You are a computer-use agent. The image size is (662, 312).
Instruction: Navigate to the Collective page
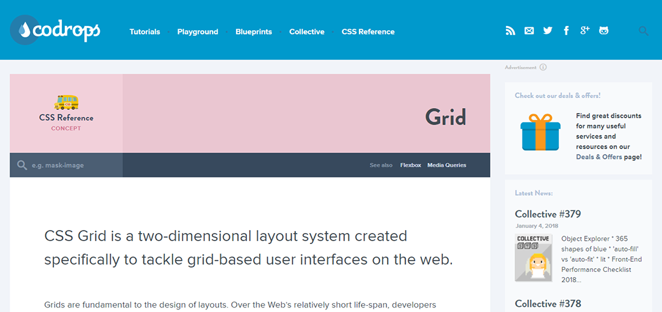pyautogui.click(x=307, y=32)
